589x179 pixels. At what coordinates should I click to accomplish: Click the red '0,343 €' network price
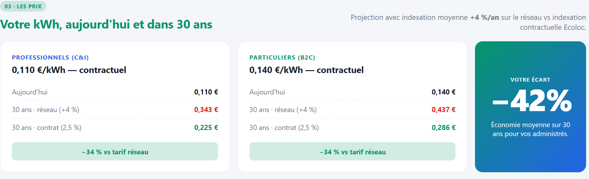[x=206, y=110]
